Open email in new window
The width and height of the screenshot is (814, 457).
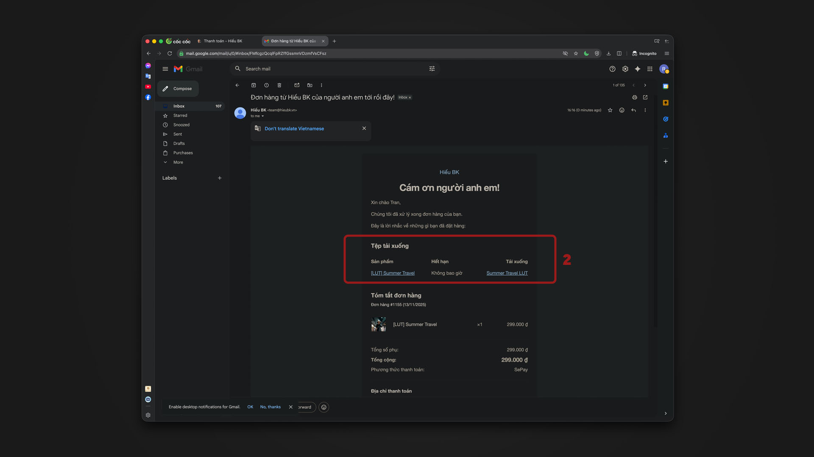[645, 97]
